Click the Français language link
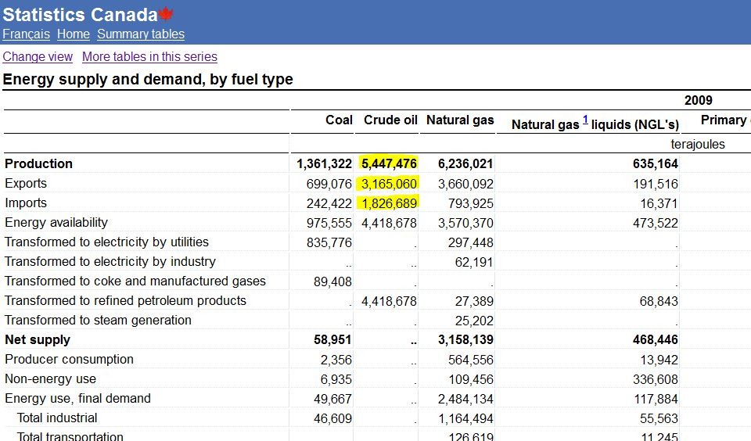 tap(26, 34)
